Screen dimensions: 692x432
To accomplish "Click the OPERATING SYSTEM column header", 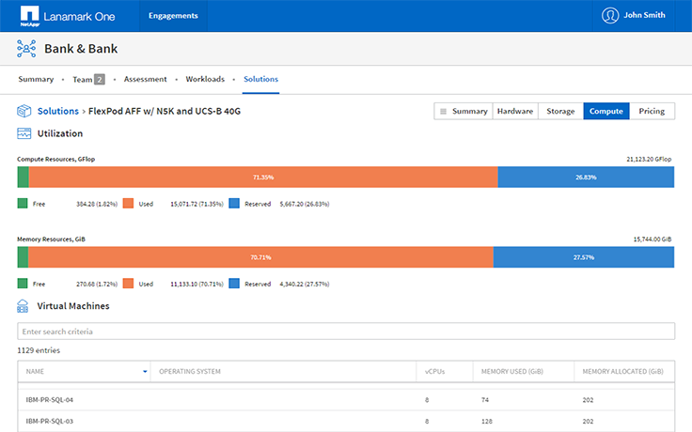I will 190,372.
